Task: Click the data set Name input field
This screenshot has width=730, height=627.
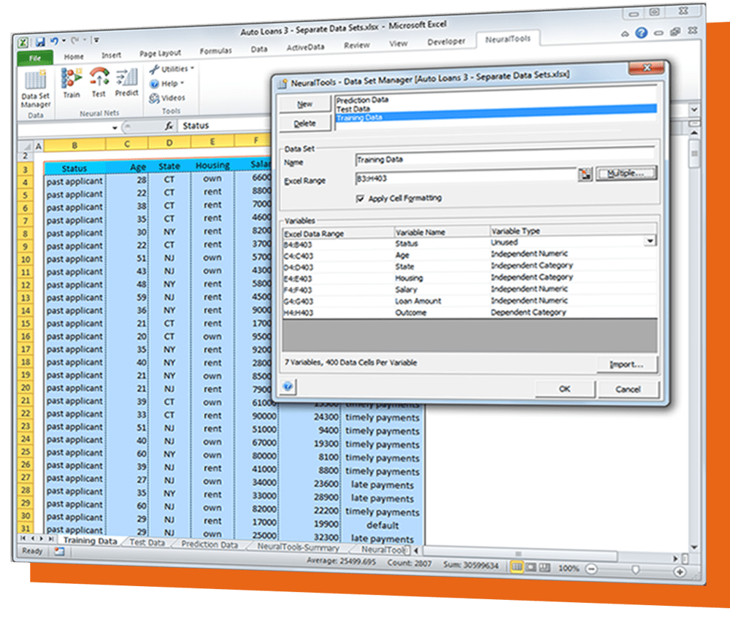Action: (x=505, y=158)
